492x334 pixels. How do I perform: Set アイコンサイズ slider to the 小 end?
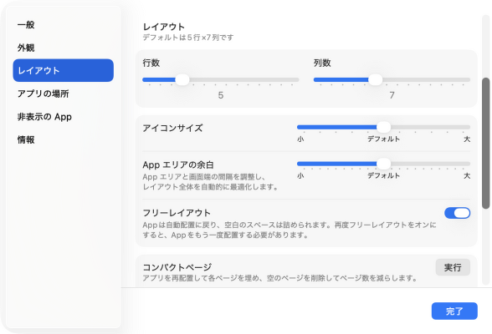point(299,127)
